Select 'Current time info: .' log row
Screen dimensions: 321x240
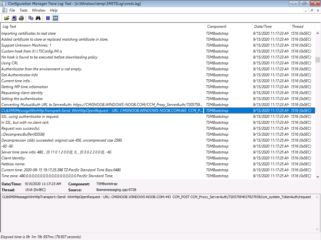click(158, 81)
